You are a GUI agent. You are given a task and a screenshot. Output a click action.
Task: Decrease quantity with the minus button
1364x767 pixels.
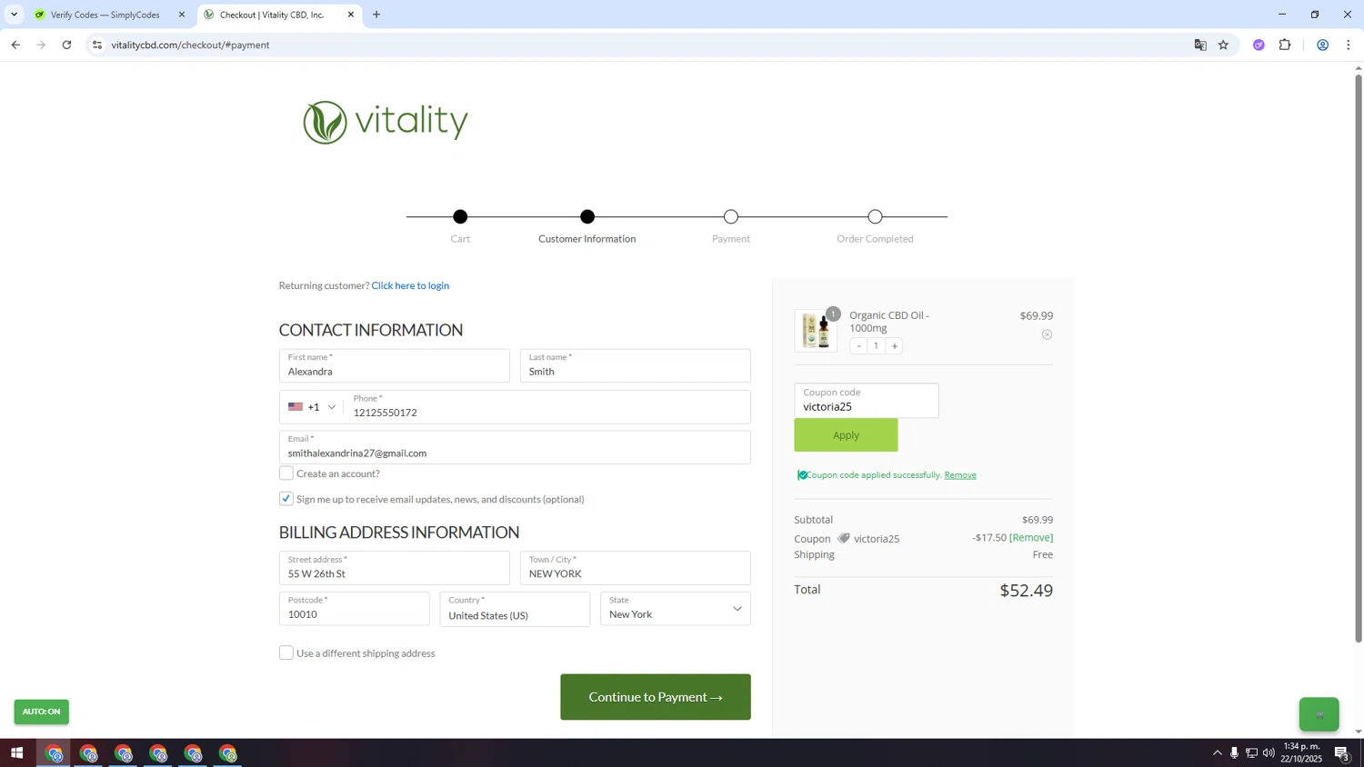coord(858,346)
